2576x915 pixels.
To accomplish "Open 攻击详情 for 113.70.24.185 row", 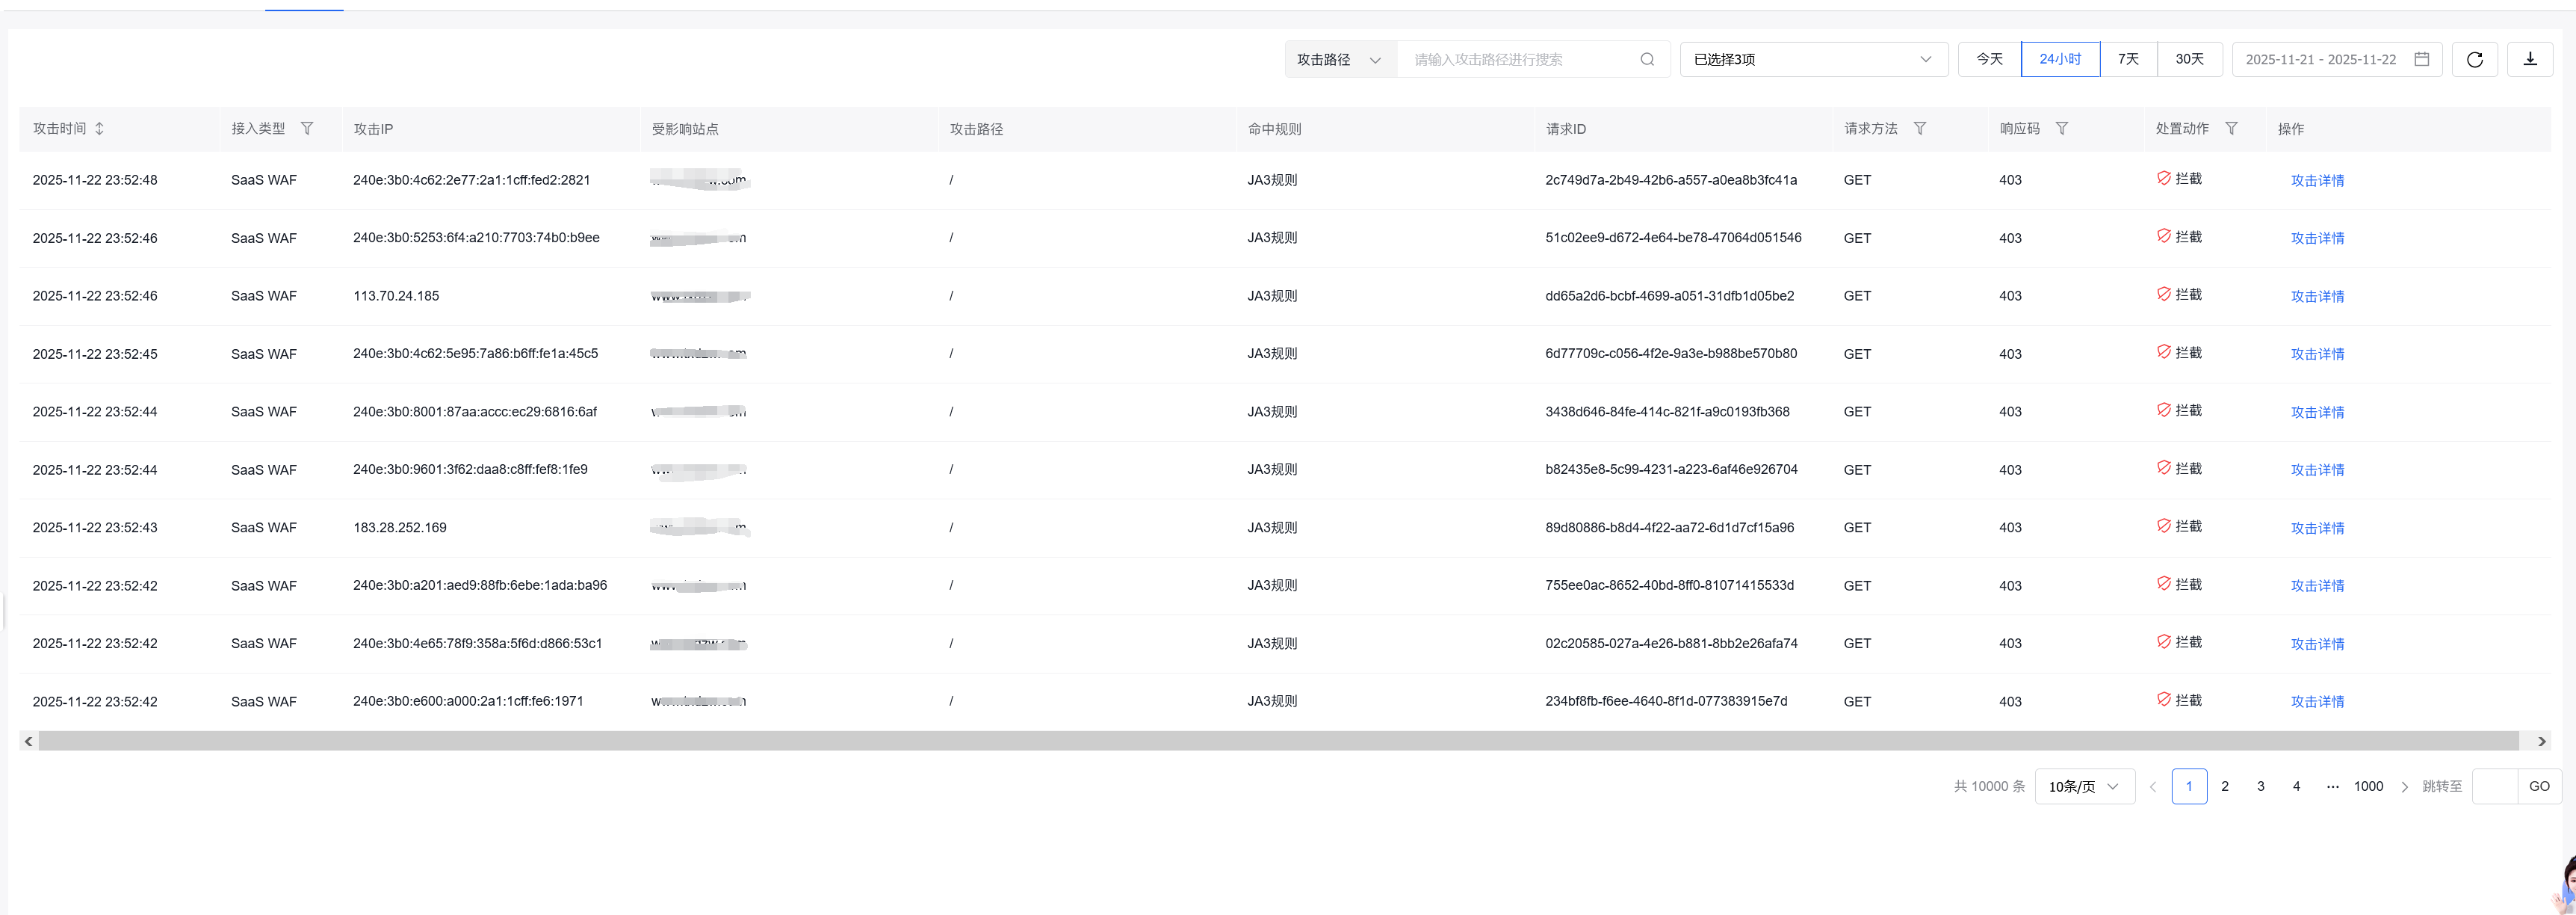I will (2317, 296).
